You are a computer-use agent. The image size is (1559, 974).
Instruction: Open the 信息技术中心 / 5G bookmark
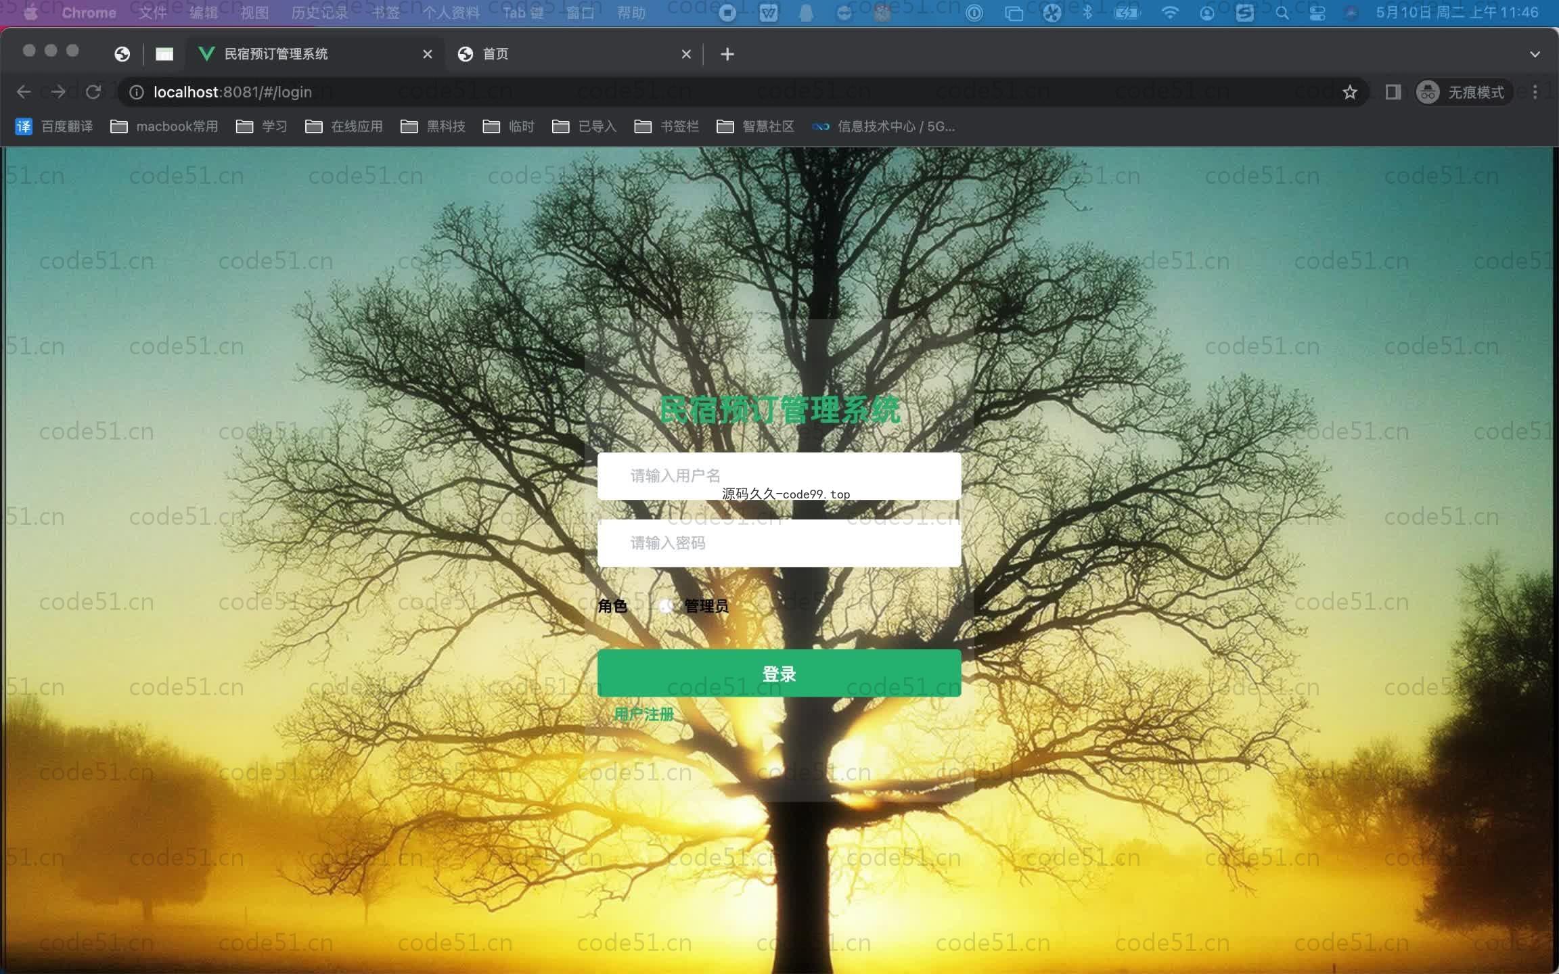884,126
